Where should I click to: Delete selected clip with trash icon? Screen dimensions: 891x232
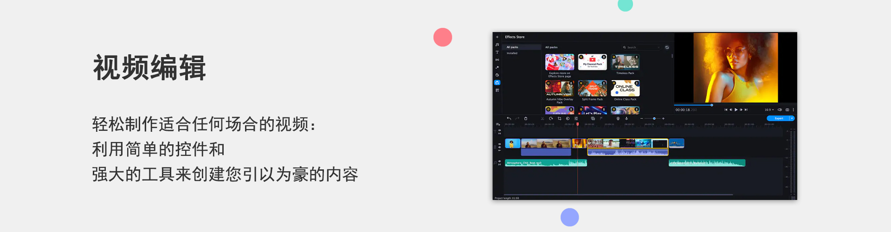(526, 119)
